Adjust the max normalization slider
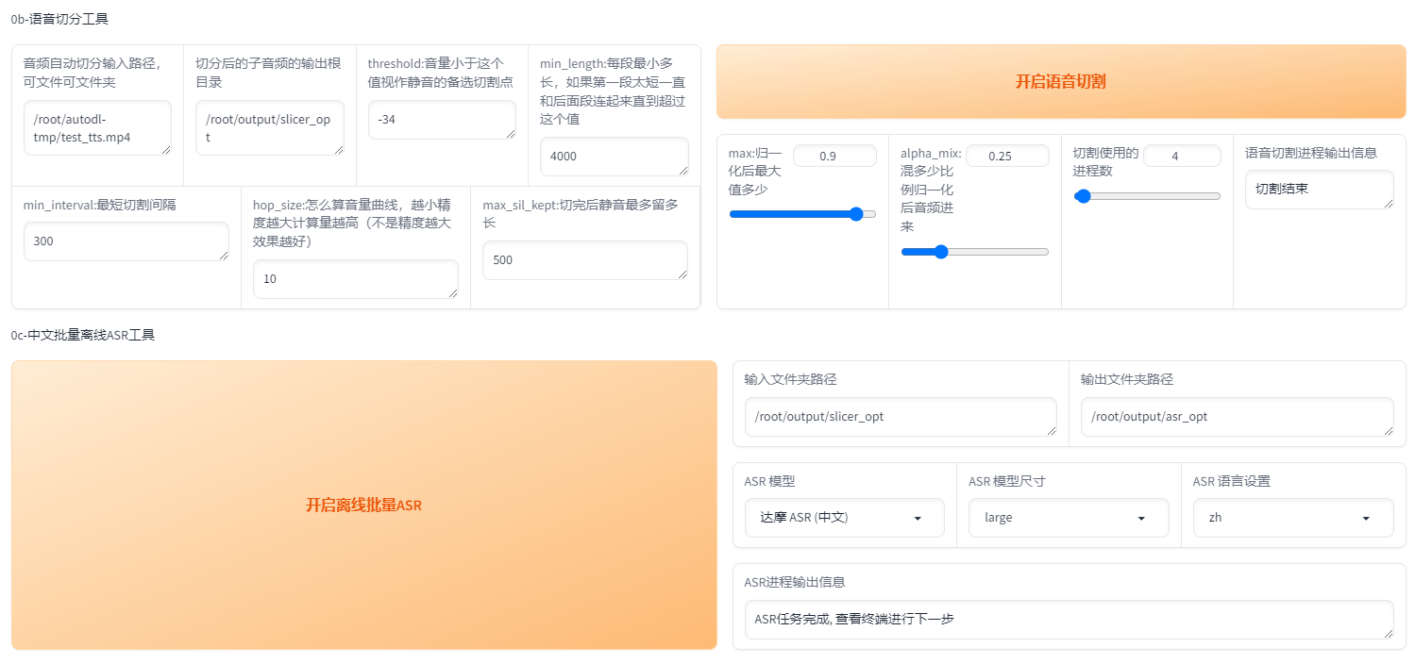This screenshot has height=664, width=1415. [x=802, y=214]
